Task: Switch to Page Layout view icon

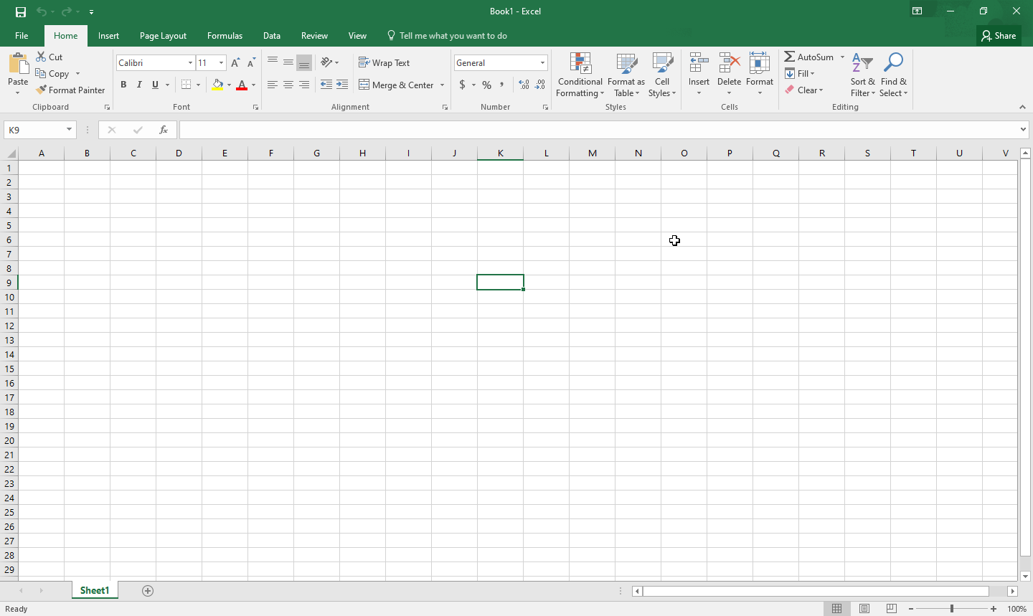Action: coord(864,608)
